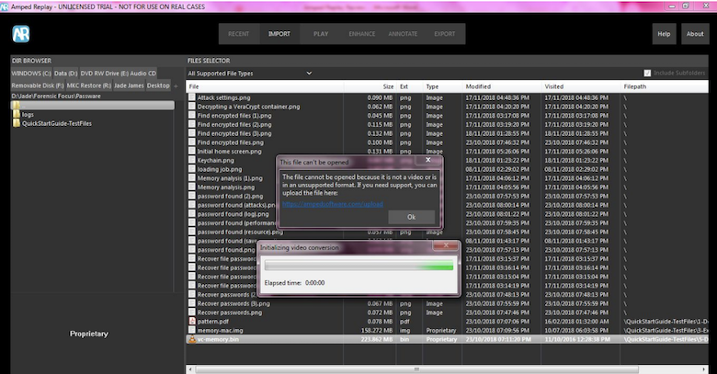Browse the WINDOWS (C:) drive
Viewport: 717px width, 374px height.
pyautogui.click(x=31, y=74)
